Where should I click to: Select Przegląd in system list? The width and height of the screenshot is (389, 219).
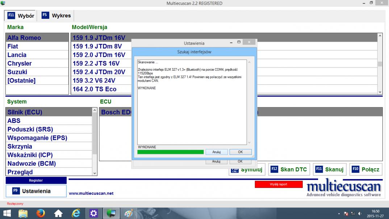coord(49,172)
